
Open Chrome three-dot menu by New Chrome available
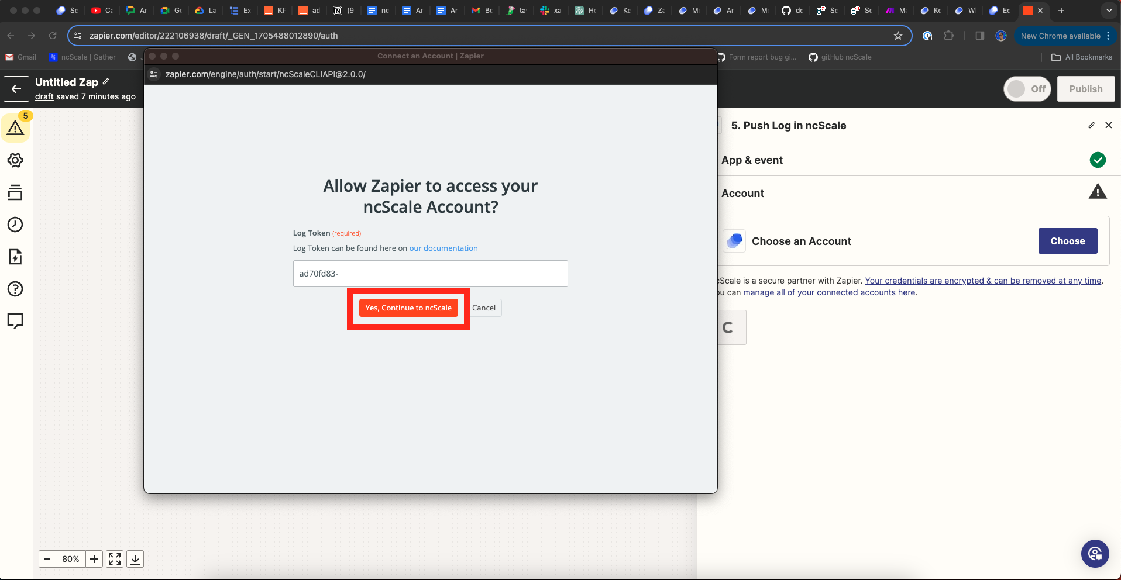point(1108,36)
